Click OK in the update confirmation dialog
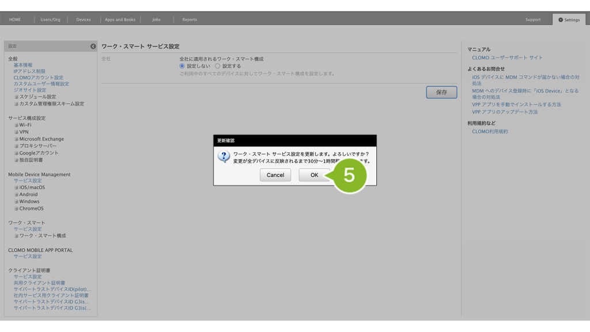Viewport: 590px width, 332px height. pos(314,175)
